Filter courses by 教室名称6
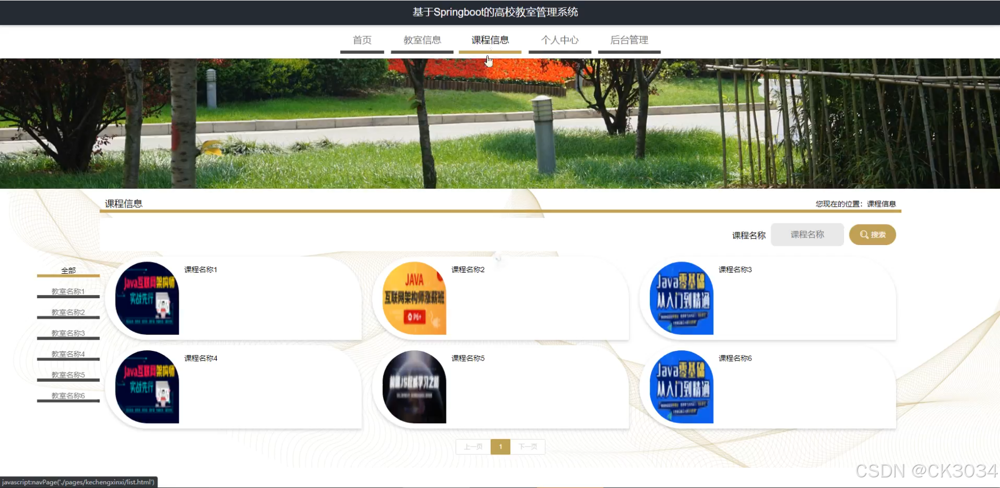 pos(68,395)
